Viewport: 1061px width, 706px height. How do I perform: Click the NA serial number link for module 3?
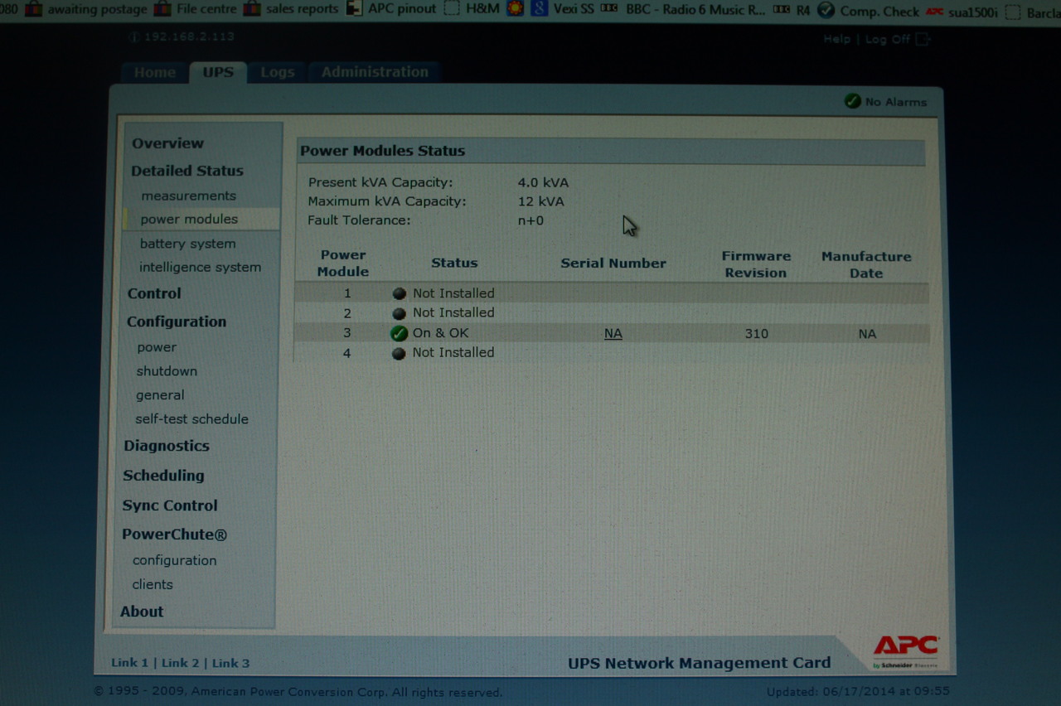point(613,333)
